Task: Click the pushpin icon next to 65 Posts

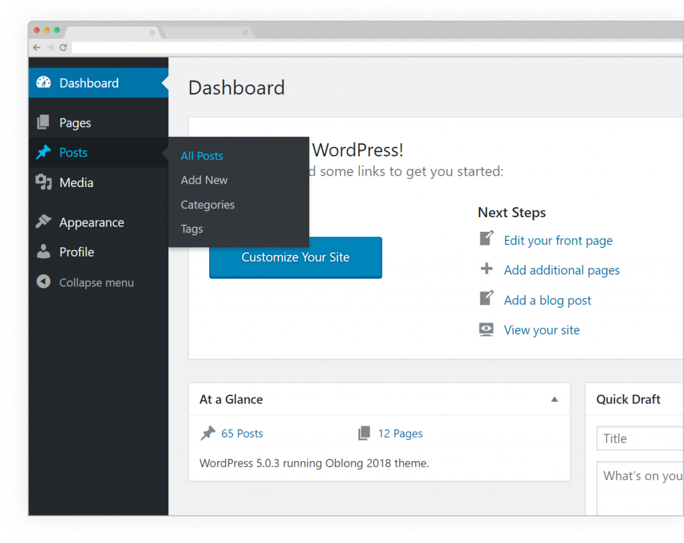Action: (x=208, y=433)
